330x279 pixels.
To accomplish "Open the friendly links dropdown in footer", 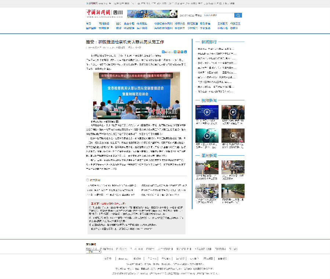I will [93, 252].
